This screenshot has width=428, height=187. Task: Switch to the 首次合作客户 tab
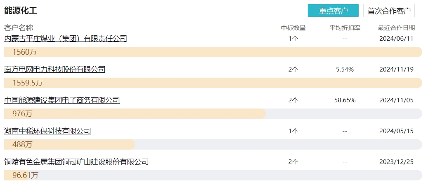click(388, 11)
